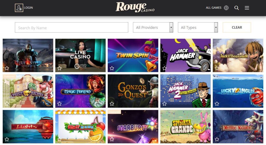Open the search magnifier icon
Screen dimensions: 266x145
236,8
